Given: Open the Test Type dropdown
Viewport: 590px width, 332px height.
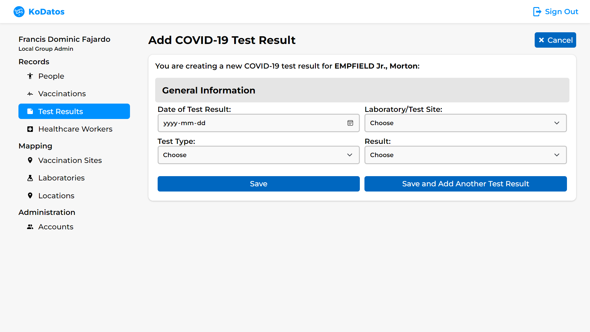Looking at the screenshot, I should [x=258, y=155].
